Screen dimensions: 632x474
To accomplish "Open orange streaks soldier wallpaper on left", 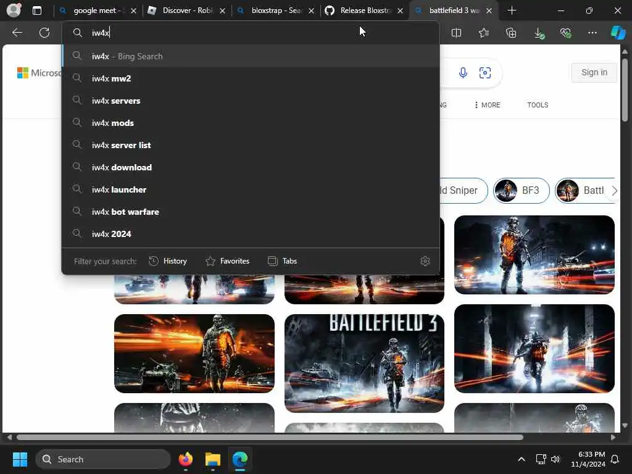I will click(x=194, y=354).
